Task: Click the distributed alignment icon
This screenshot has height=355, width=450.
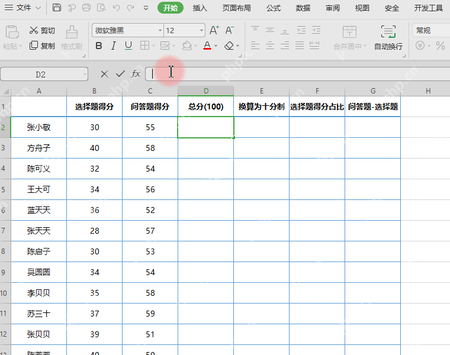Action: pos(314,46)
